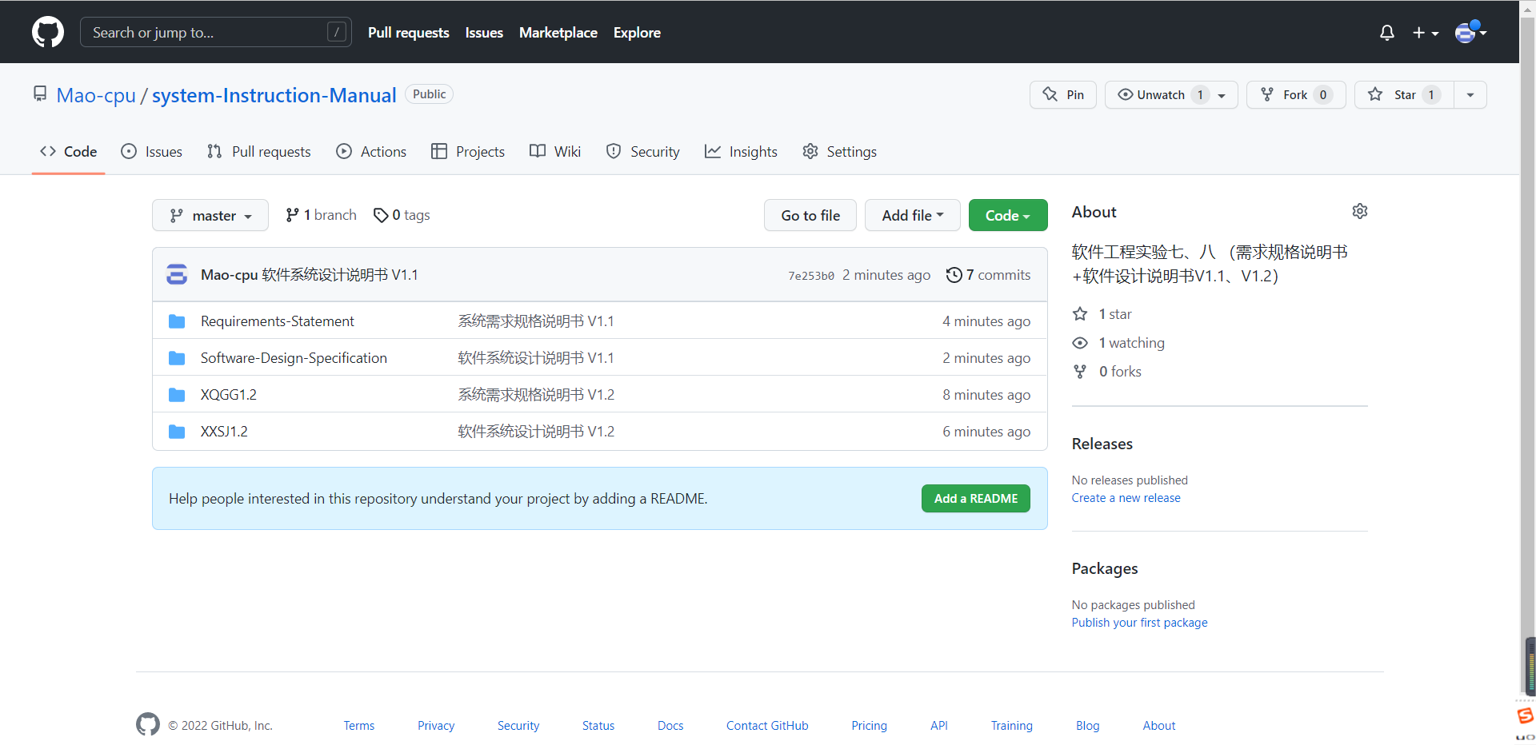
Task: Open the Terms footer link
Action: point(359,726)
